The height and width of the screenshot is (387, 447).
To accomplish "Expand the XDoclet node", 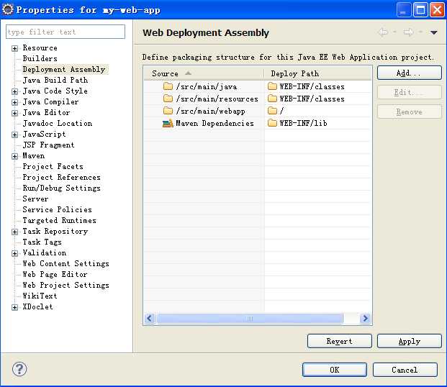I will click(x=15, y=307).
